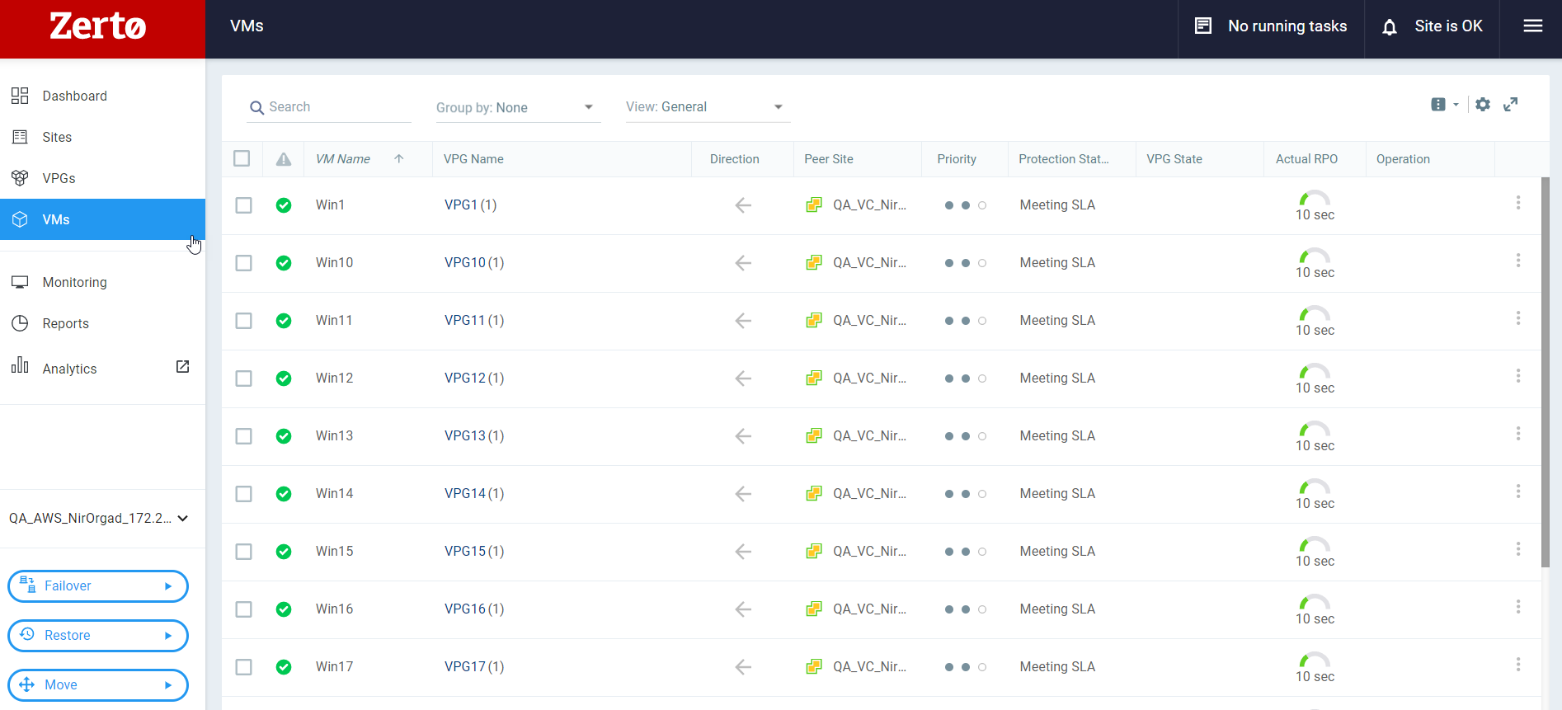Open the export options icon in the table toolbar
The height and width of the screenshot is (710, 1562).
1438,105
